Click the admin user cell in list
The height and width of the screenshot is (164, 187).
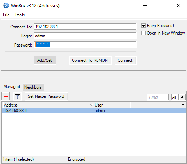click(112, 111)
